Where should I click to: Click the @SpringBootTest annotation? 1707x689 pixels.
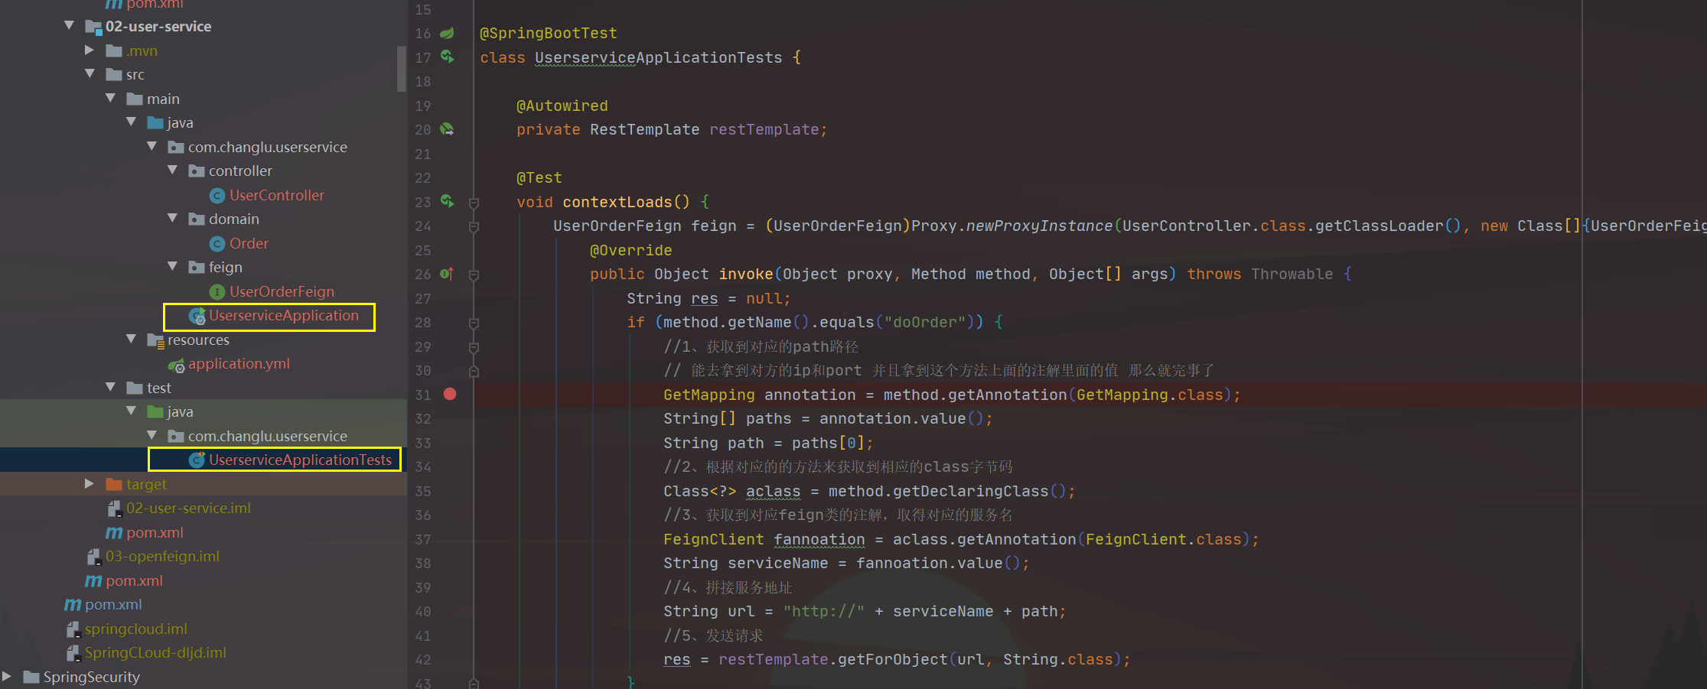(549, 34)
